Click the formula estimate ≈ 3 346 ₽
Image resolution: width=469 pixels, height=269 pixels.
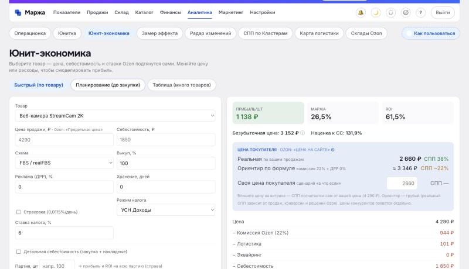pos(405,168)
